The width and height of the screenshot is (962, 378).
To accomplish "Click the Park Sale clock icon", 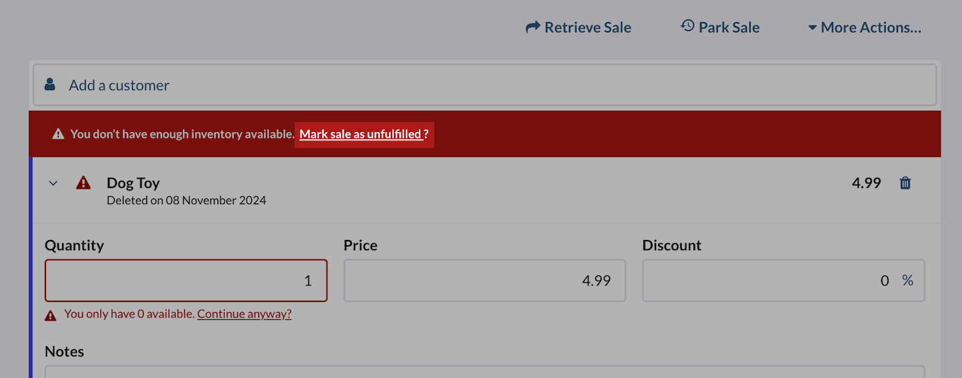I will tap(687, 26).
